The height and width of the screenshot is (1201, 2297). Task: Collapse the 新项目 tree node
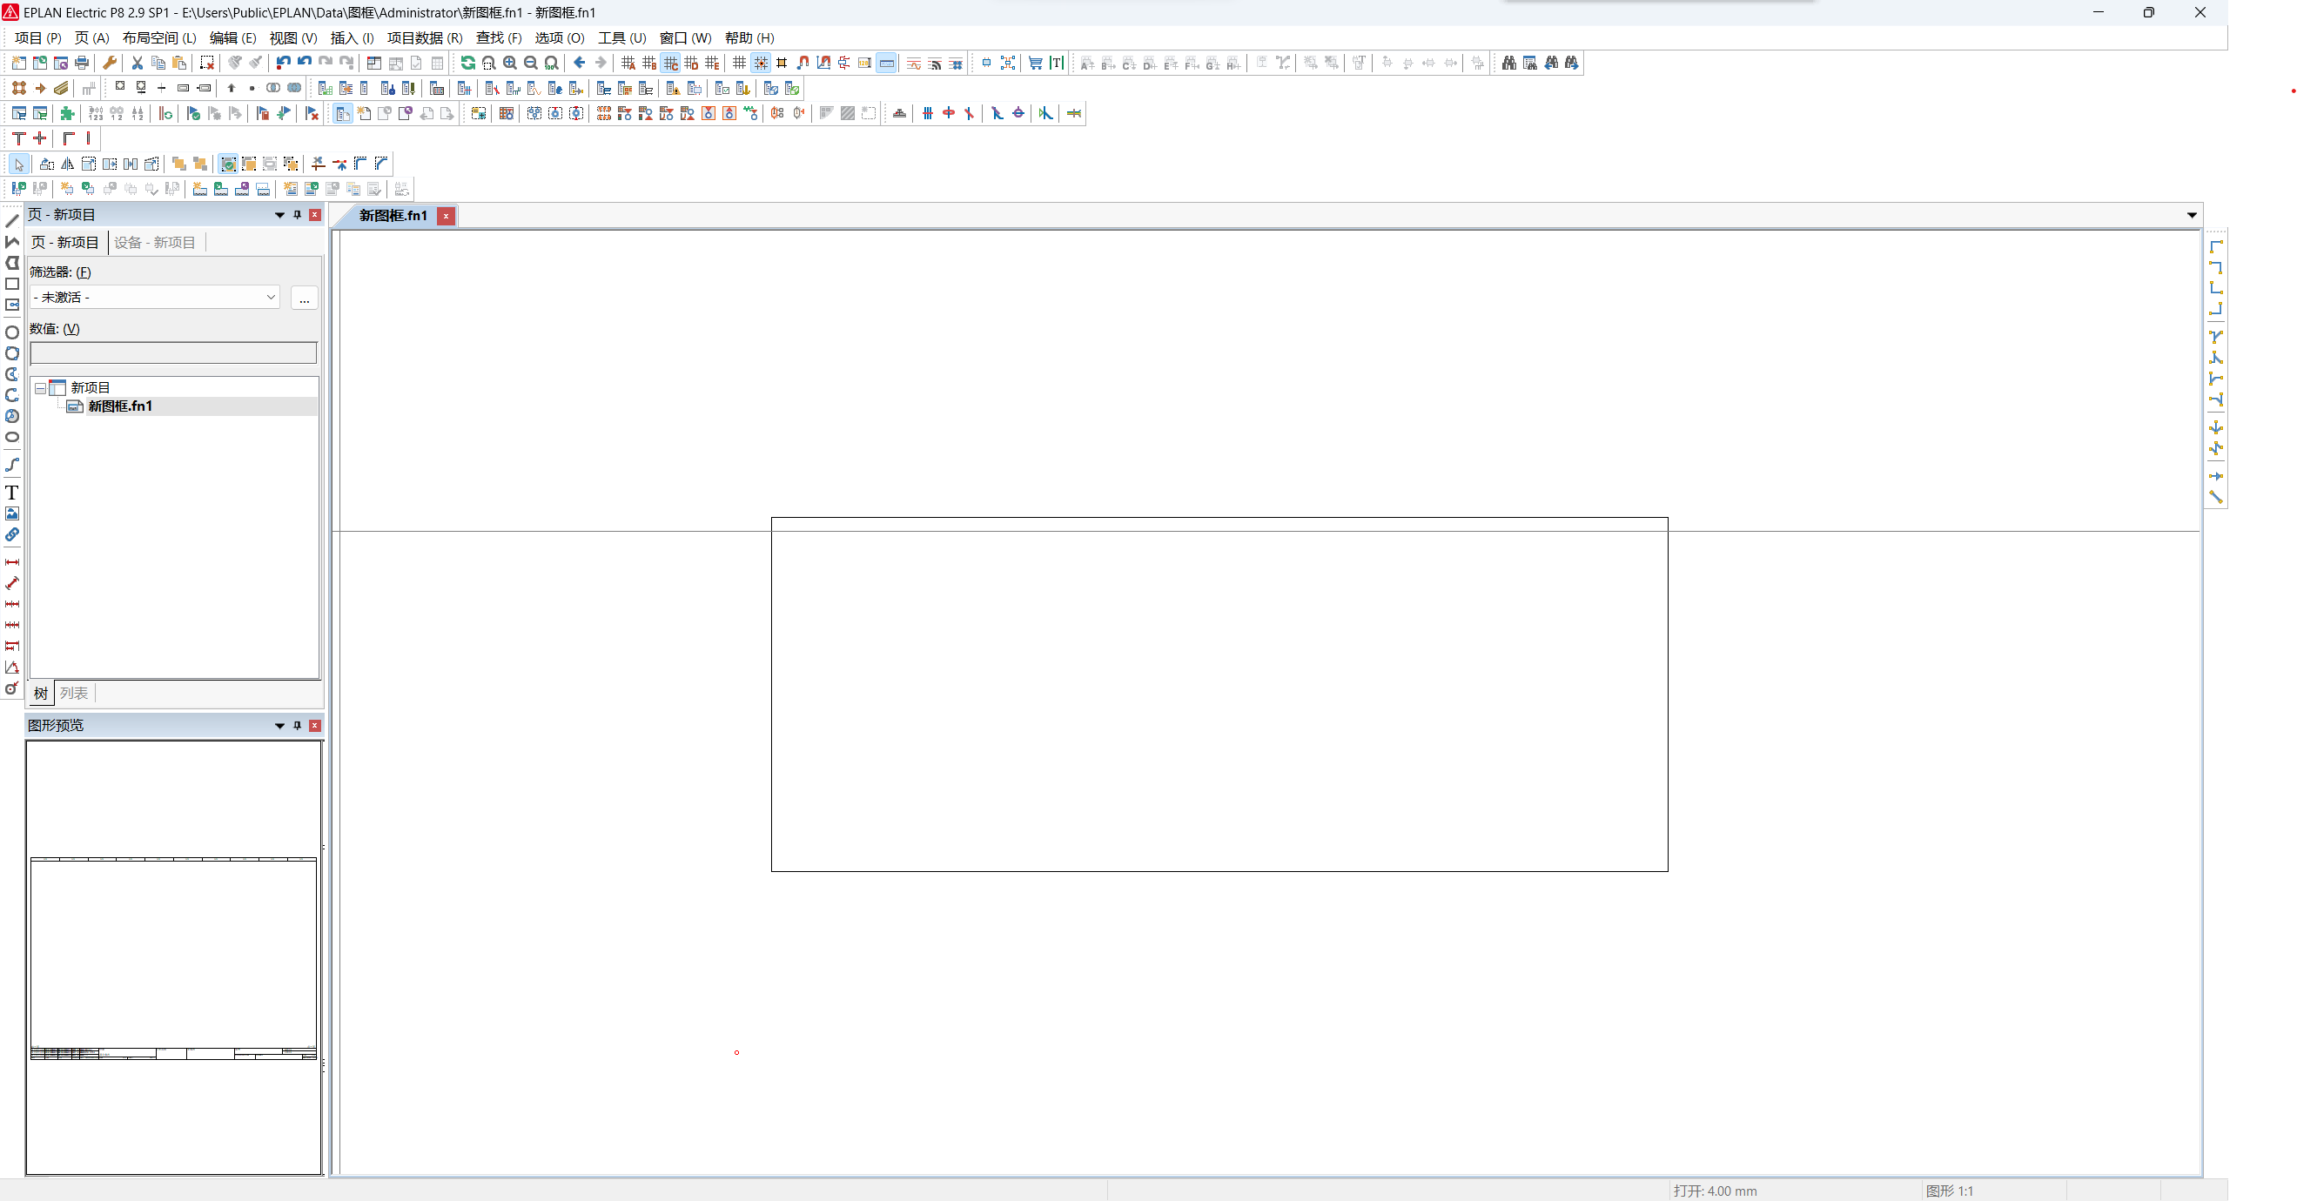tap(41, 388)
